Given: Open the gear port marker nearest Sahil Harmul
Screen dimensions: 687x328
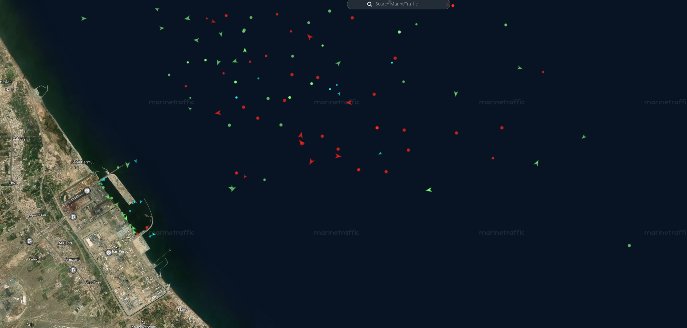Looking at the screenshot, I should tap(87, 191).
